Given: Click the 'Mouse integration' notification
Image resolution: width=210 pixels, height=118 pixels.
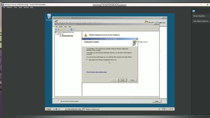Looking at the screenshot, I should tap(201, 16).
